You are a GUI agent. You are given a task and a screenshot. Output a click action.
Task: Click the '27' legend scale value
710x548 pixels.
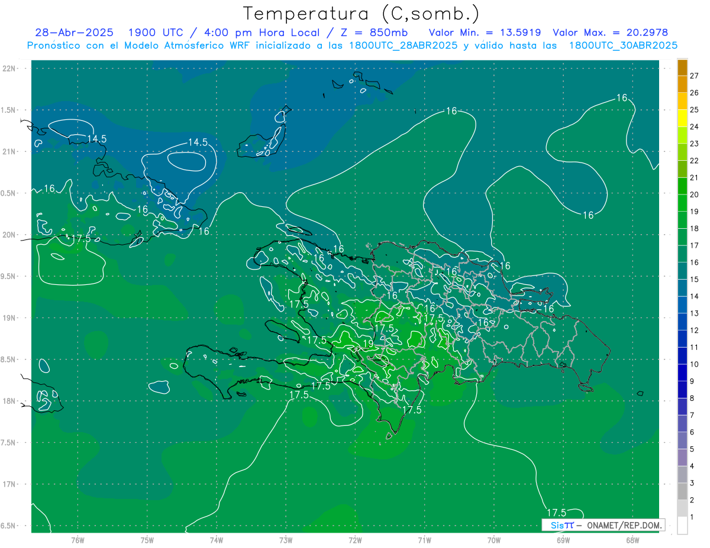coord(694,76)
